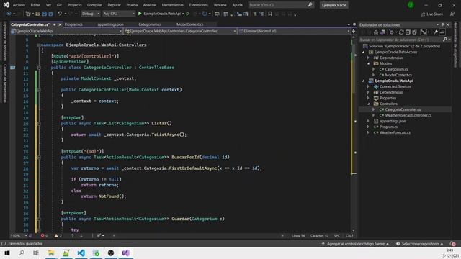Screen dimensions: 461x259
Task: Click the Undo arrow in the toolbar
Action: [60, 14]
